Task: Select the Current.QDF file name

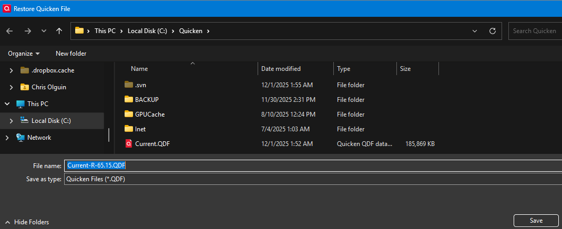Action: tap(152, 144)
